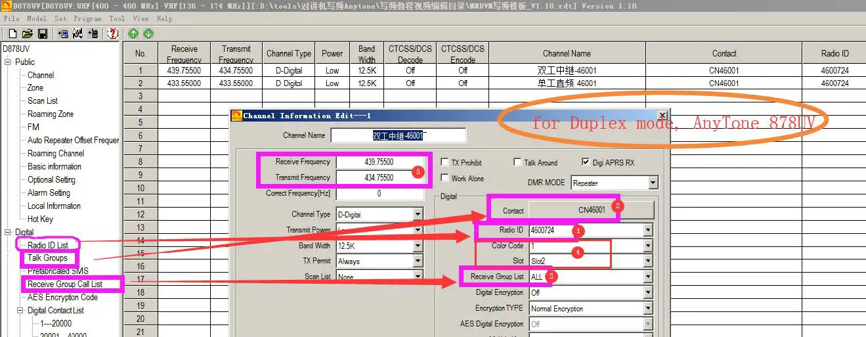
Task: Click the New file toolbar icon
Action: (12, 34)
